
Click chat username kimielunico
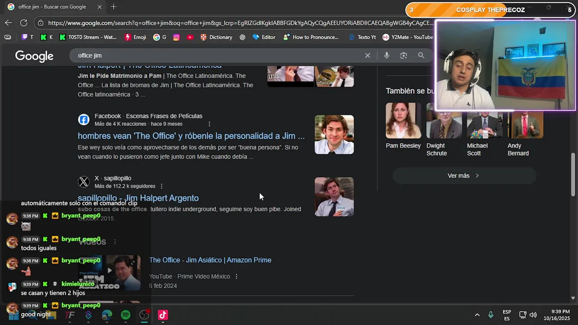click(78, 284)
